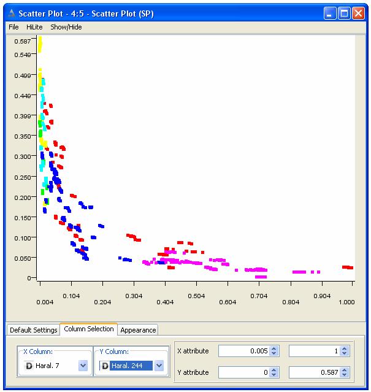
Task: Select the Column Selection tab
Action: click(x=88, y=329)
